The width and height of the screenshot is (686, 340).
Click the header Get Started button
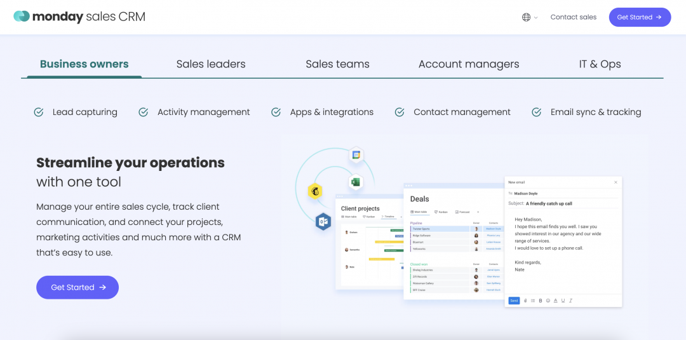(640, 17)
